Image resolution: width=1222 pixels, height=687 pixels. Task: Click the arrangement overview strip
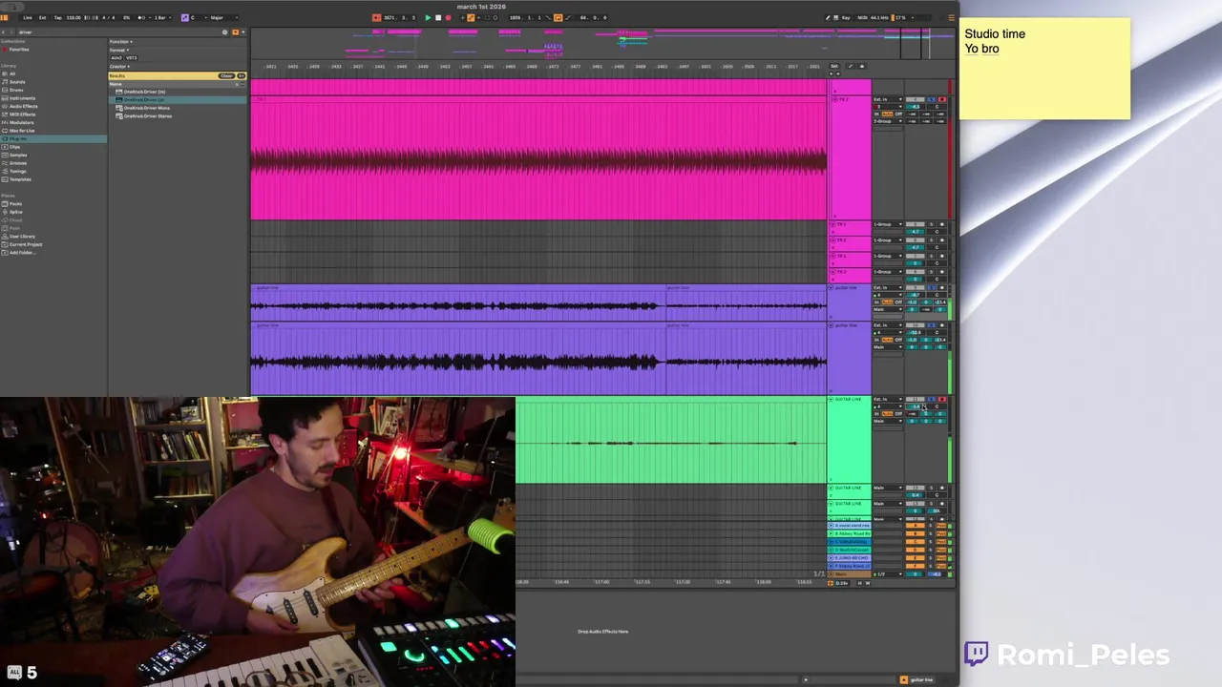click(601, 43)
